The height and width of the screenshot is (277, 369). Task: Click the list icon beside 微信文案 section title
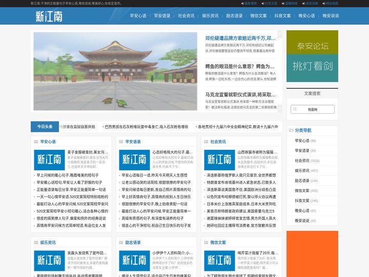point(206,242)
